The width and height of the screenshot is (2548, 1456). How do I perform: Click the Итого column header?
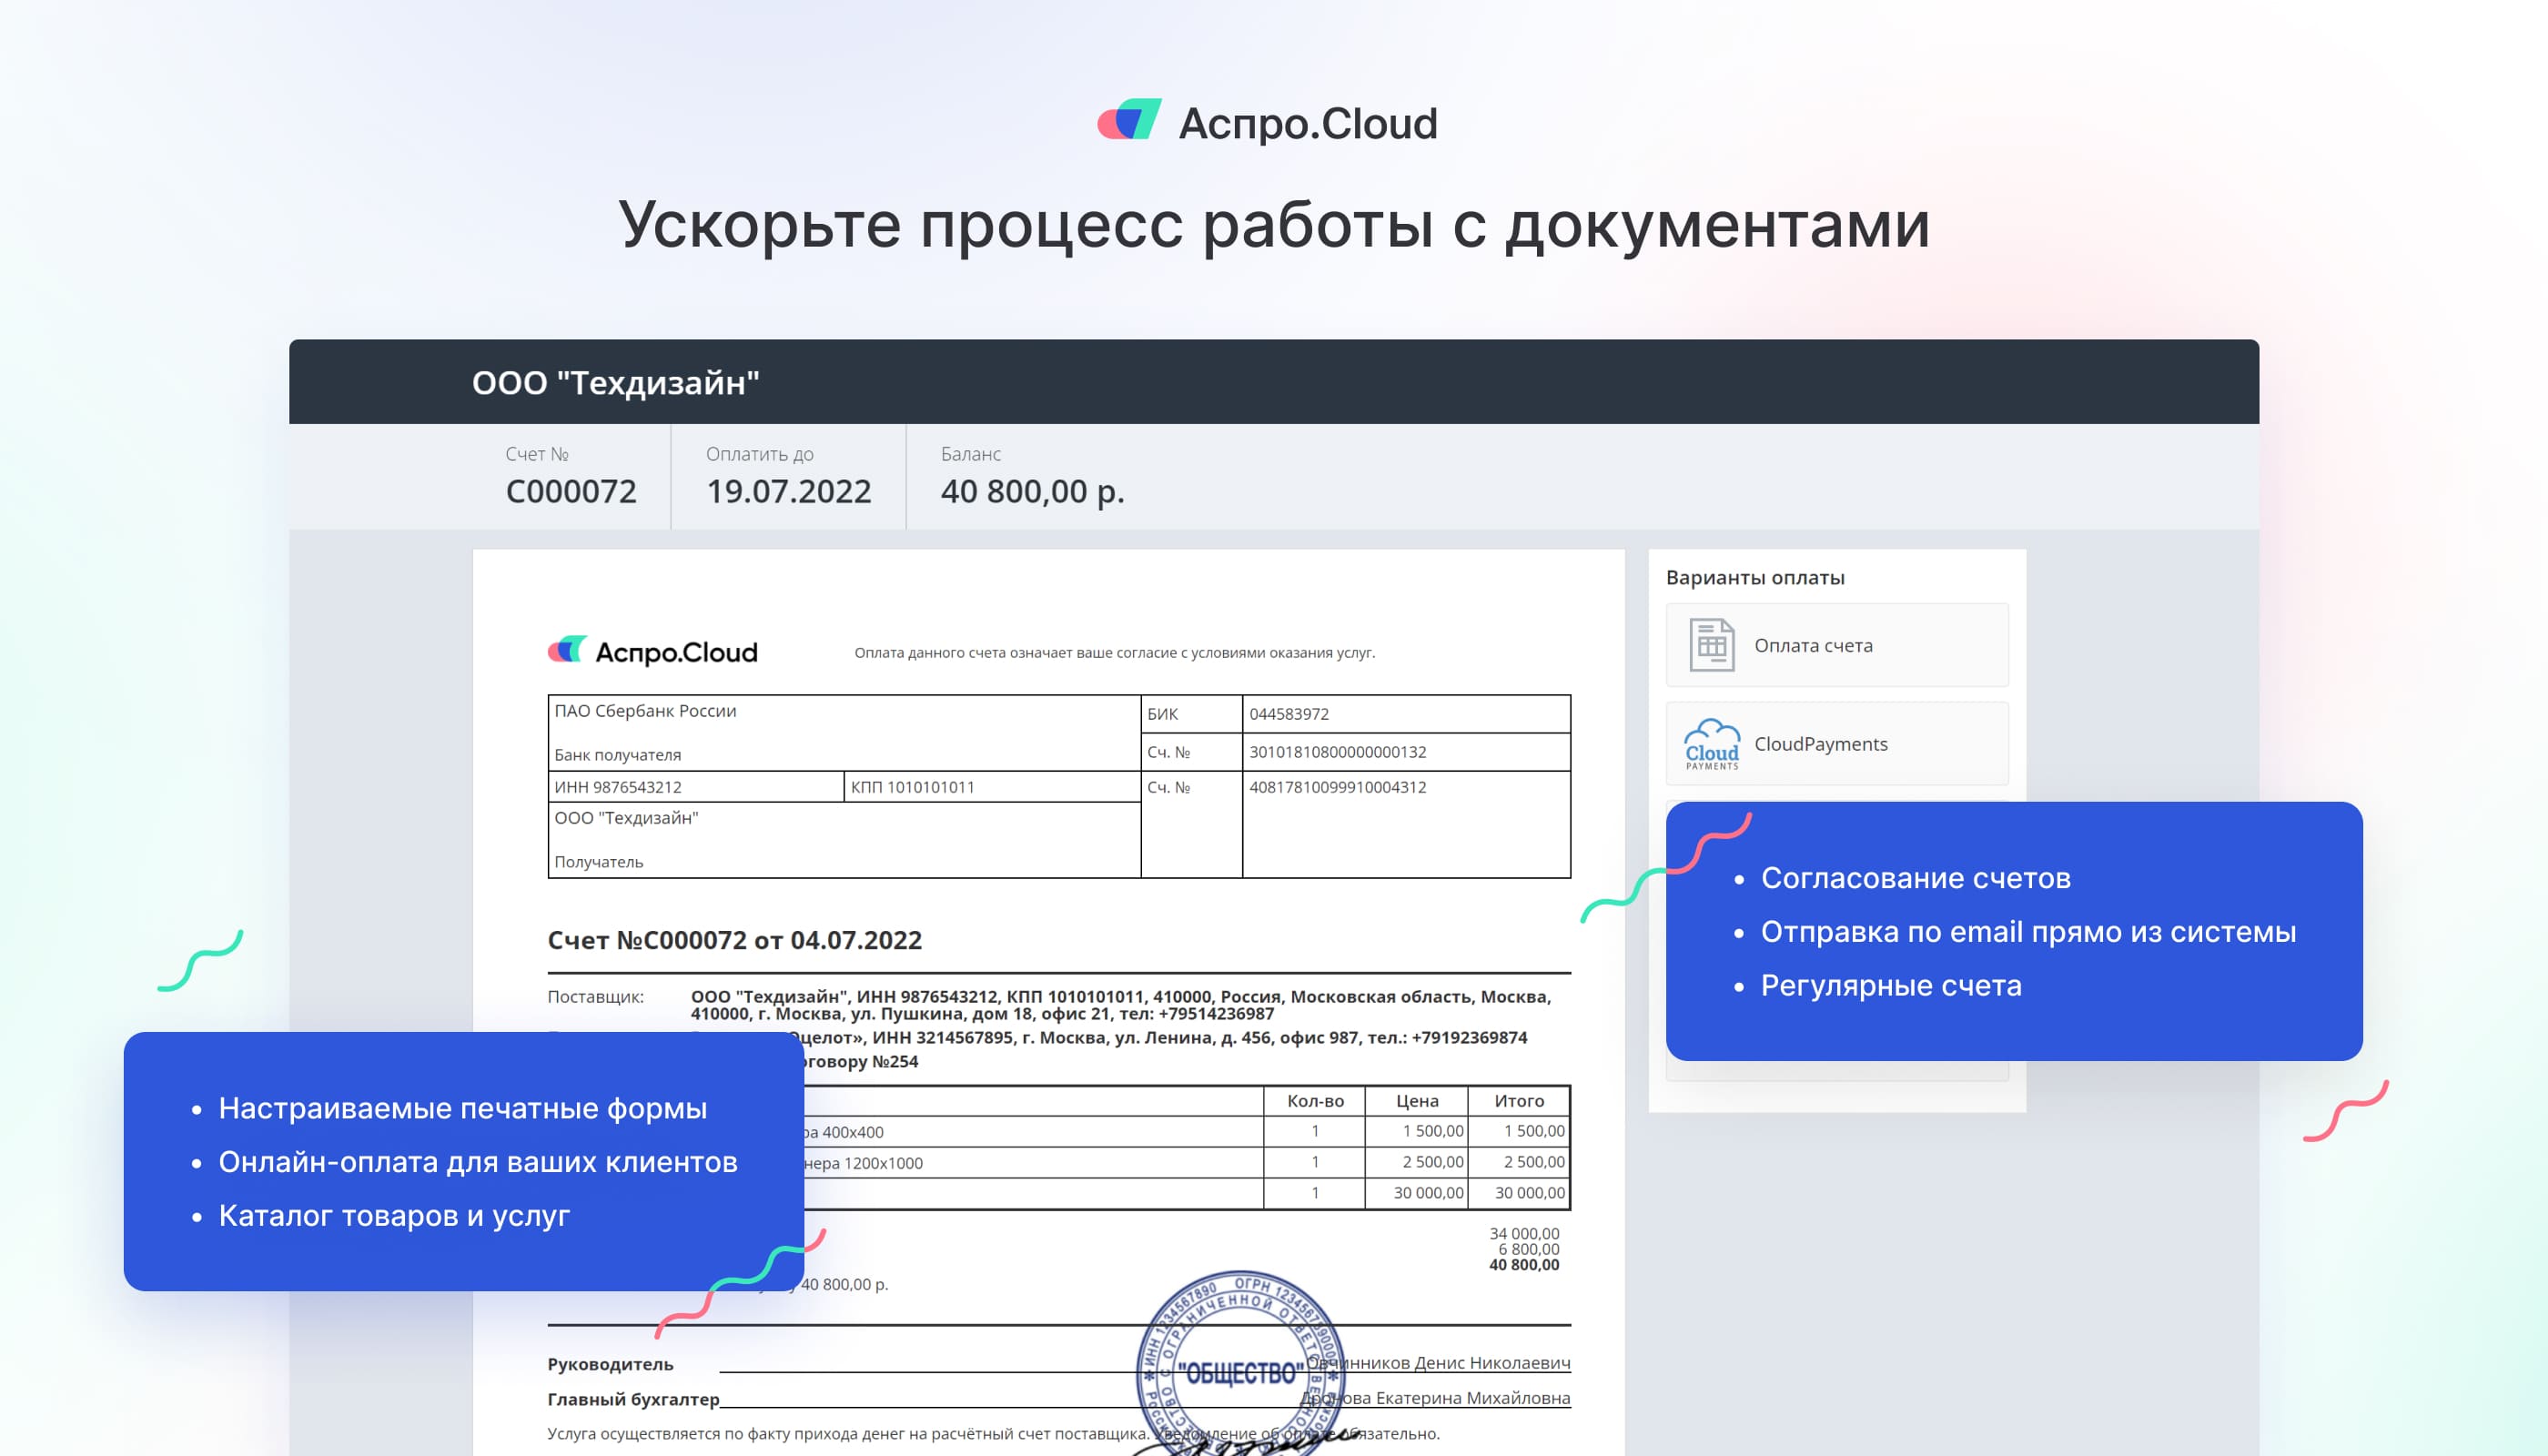pos(1521,1100)
